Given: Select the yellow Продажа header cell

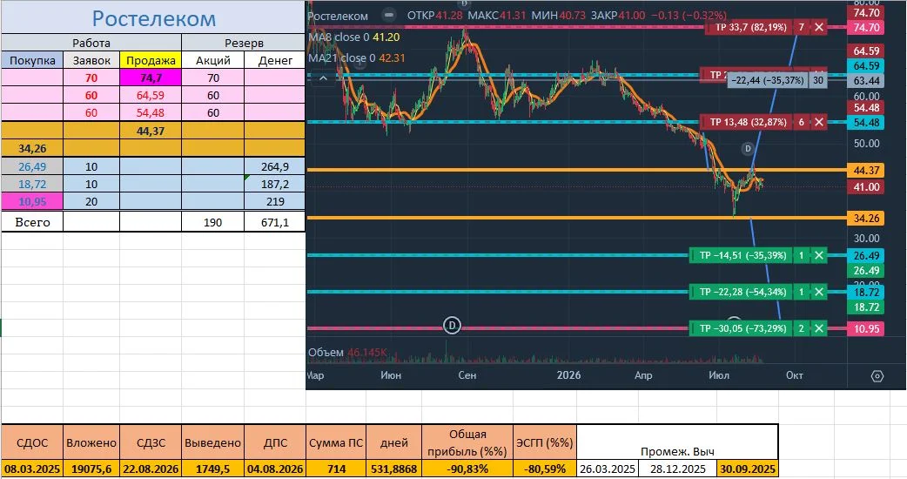Looking at the screenshot, I should pyautogui.click(x=151, y=60).
